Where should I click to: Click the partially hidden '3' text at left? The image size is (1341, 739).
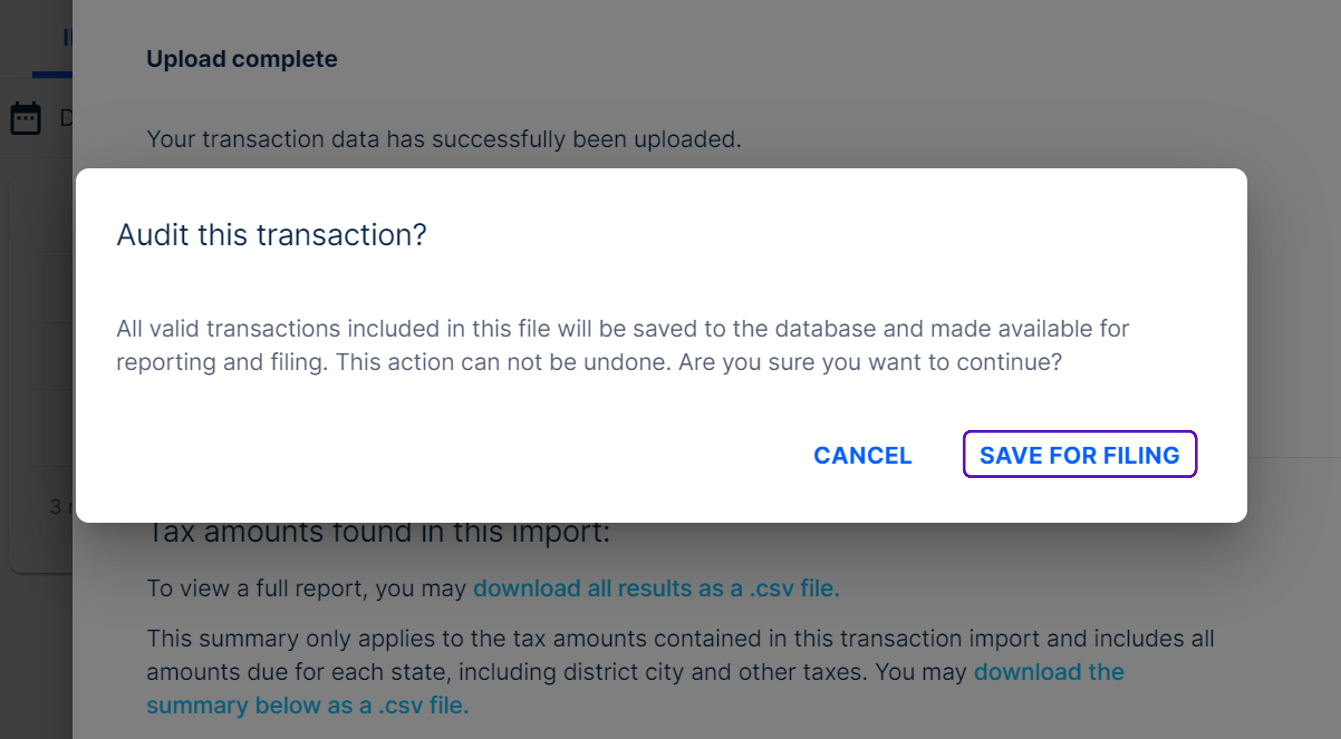pos(56,506)
